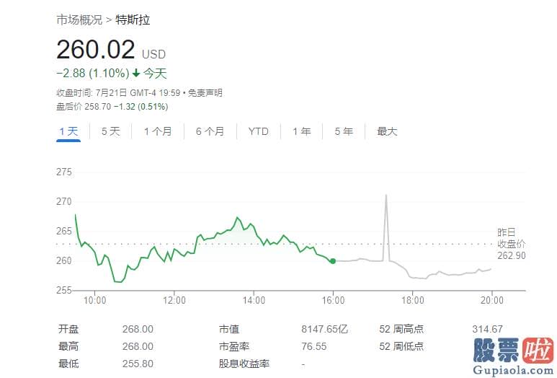Click the USD currency label
The height and width of the screenshot is (378, 557).
coord(153,54)
